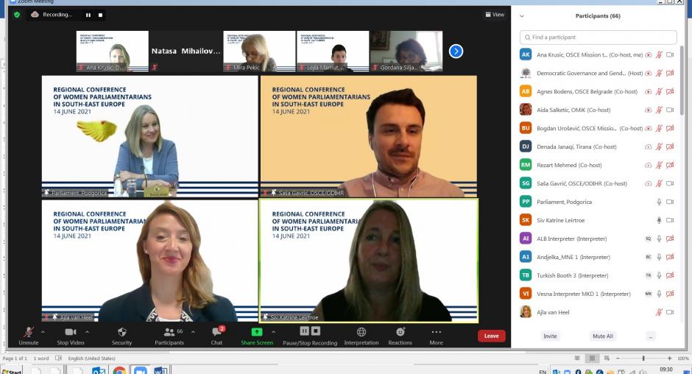Open share options caret beside Share Screen
The height and width of the screenshot is (374, 692).
(x=273, y=331)
